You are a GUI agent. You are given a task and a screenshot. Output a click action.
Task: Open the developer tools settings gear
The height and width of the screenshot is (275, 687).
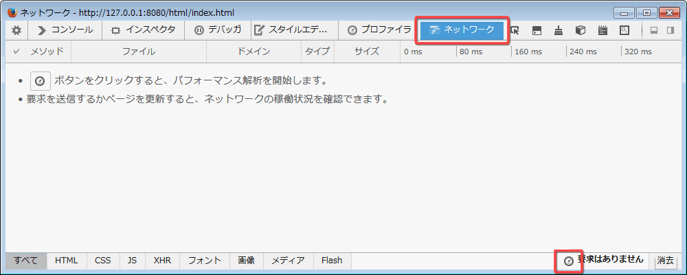click(16, 30)
